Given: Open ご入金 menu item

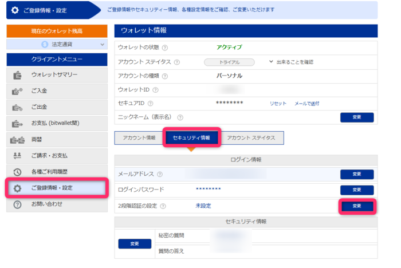Looking at the screenshot, I should [x=57, y=91].
